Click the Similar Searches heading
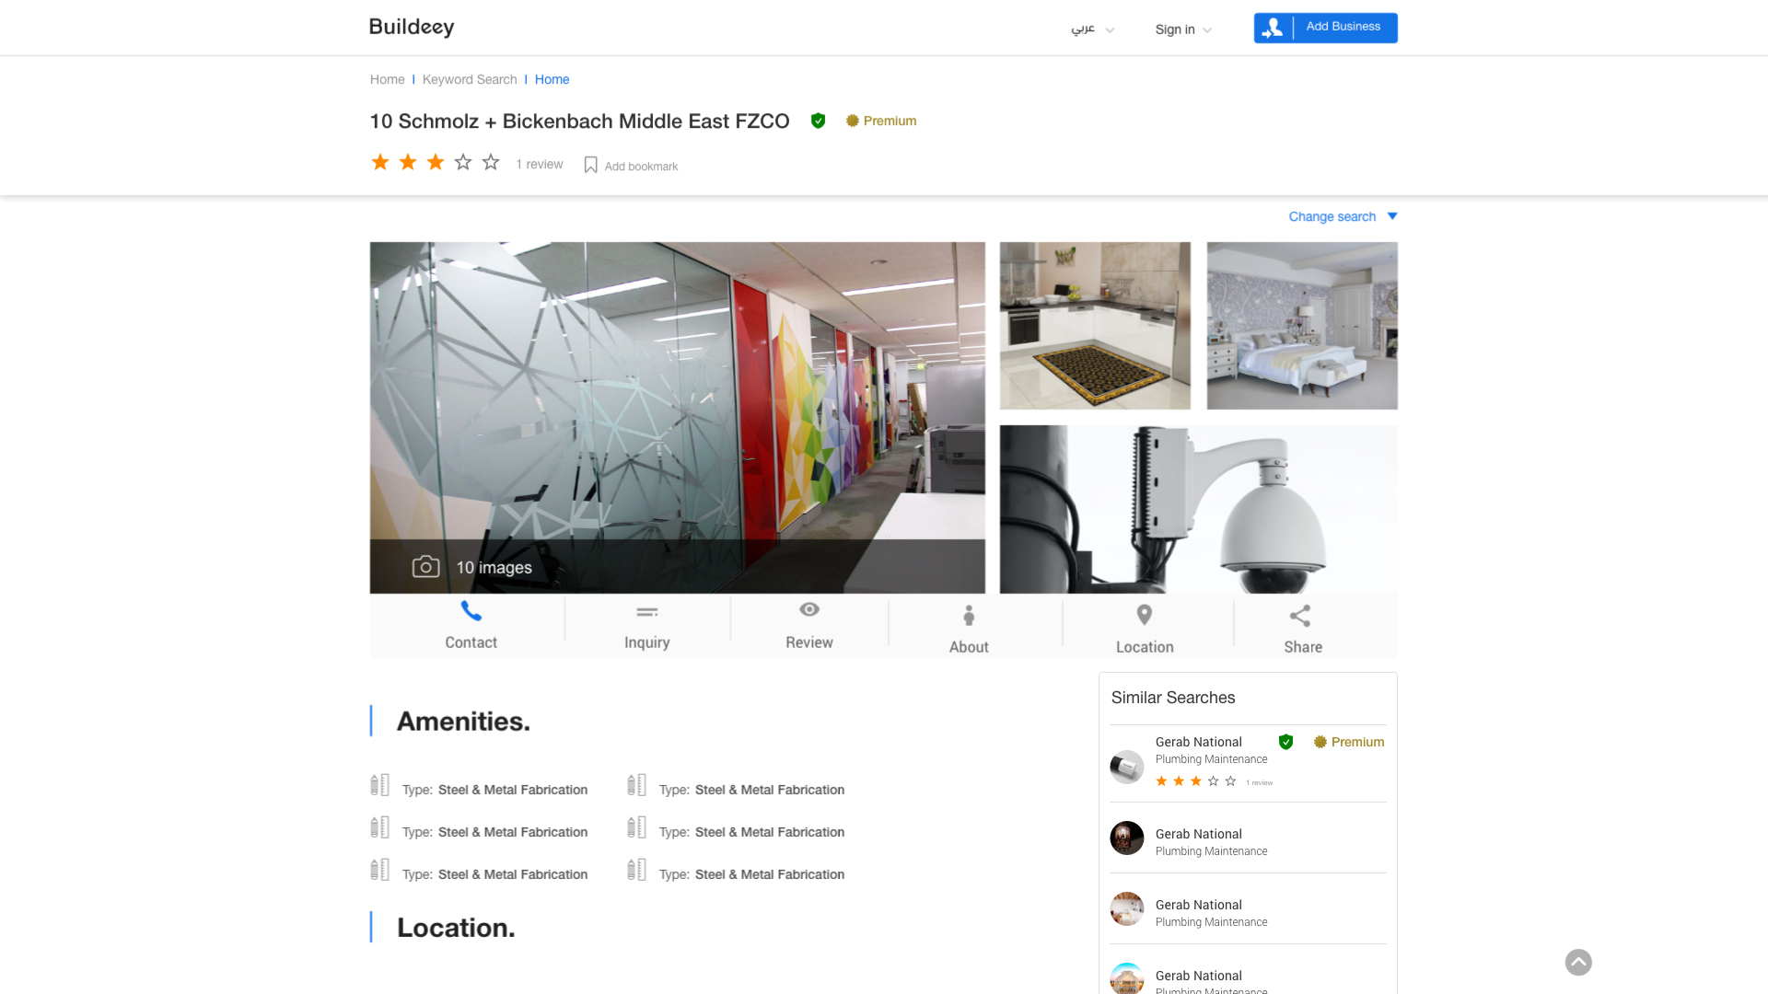1768x994 pixels. 1173,698
